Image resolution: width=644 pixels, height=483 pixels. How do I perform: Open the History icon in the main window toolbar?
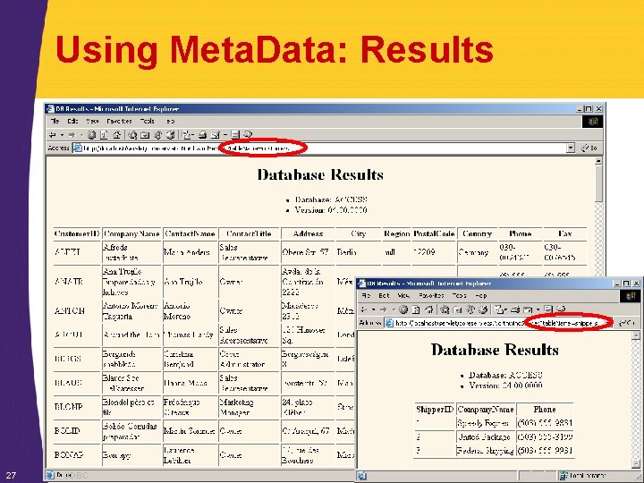click(x=170, y=135)
